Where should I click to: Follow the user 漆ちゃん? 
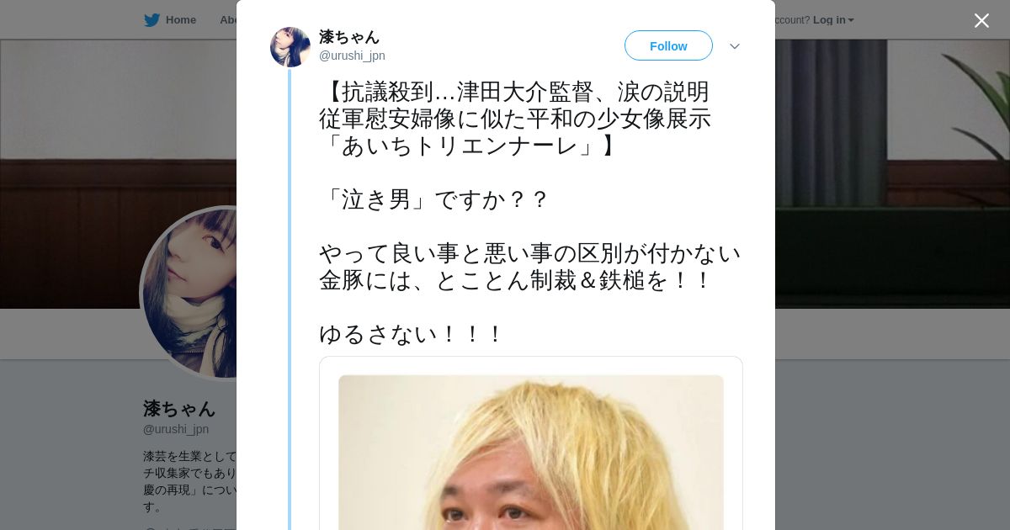coord(668,45)
